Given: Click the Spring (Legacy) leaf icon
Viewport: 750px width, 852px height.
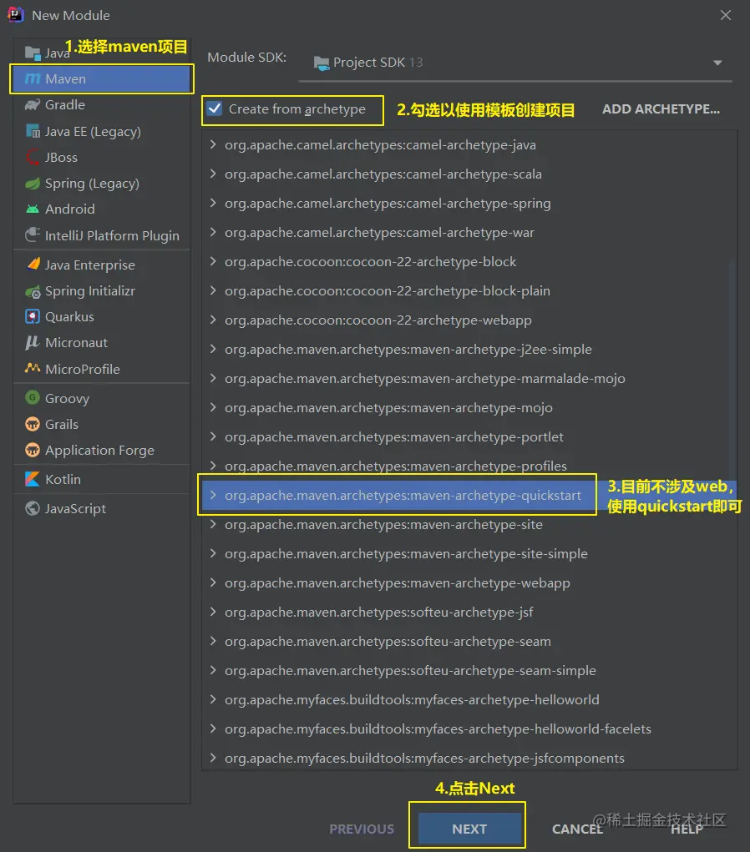Looking at the screenshot, I should pos(33,184).
